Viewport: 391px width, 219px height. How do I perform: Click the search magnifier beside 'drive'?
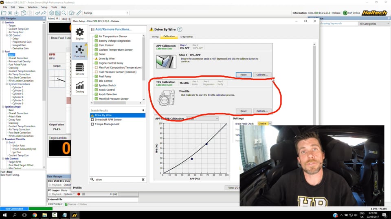coord(92,180)
